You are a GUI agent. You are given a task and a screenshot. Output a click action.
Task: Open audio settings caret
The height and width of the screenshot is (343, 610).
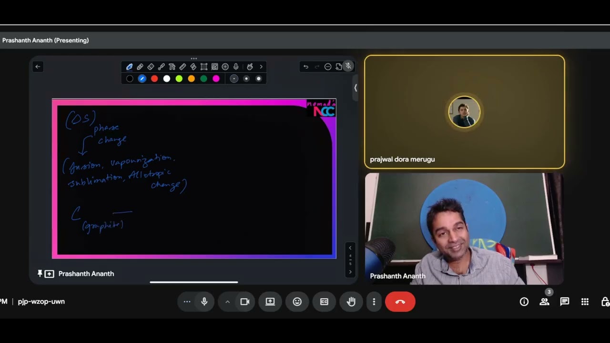pyautogui.click(x=227, y=302)
